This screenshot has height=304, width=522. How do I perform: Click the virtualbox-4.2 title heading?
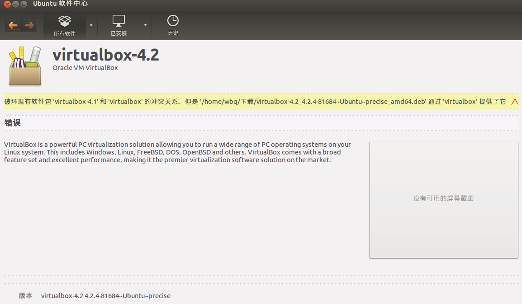[106, 55]
